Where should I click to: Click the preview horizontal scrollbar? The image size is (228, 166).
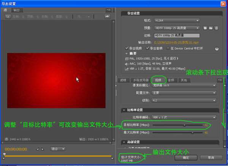(56, 143)
